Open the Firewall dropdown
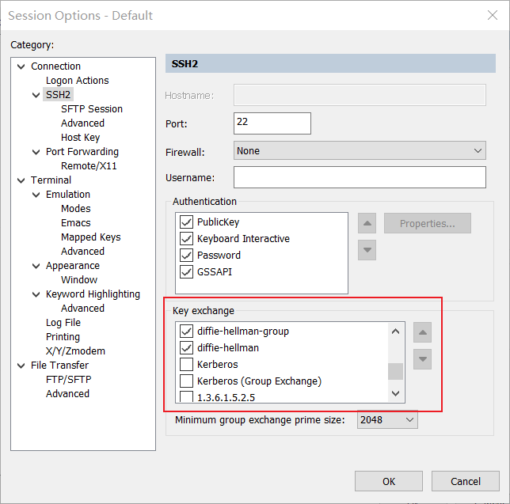The width and height of the screenshot is (510, 504). click(x=360, y=150)
